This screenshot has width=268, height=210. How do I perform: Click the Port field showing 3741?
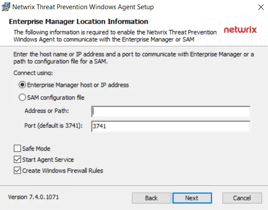171,127
